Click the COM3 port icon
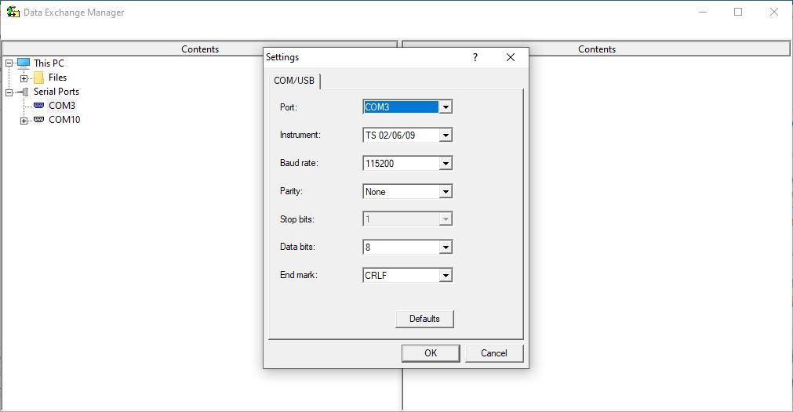Screen dimensions: 793x412 point(38,106)
